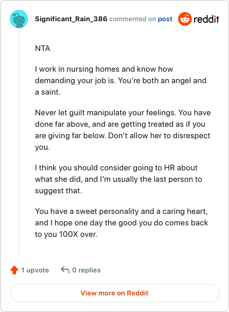
Task: Click the reddit wordmark text logo
Action: click(206, 19)
